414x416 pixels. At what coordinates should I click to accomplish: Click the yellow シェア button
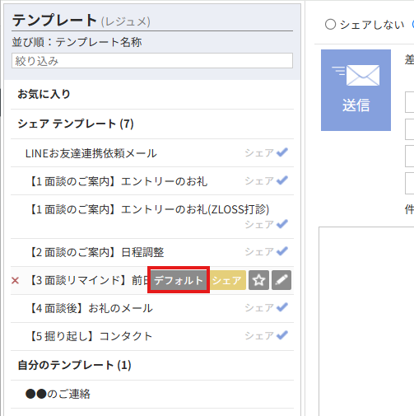coord(227,280)
